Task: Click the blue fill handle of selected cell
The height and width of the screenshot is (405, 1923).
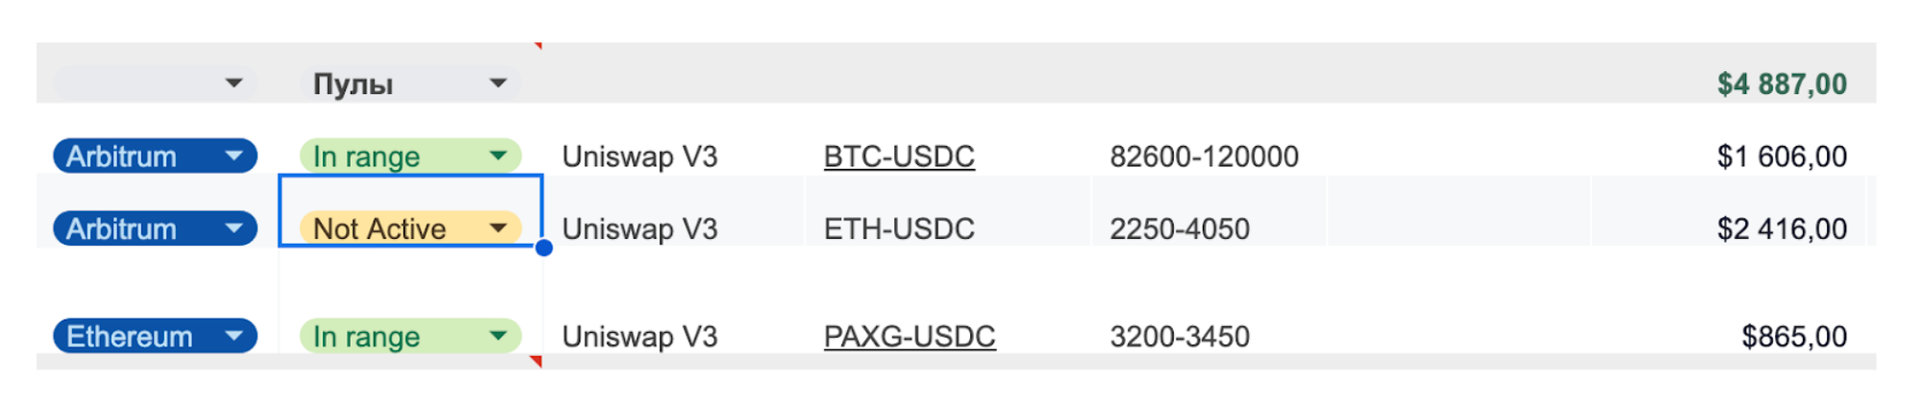Action: 544,248
